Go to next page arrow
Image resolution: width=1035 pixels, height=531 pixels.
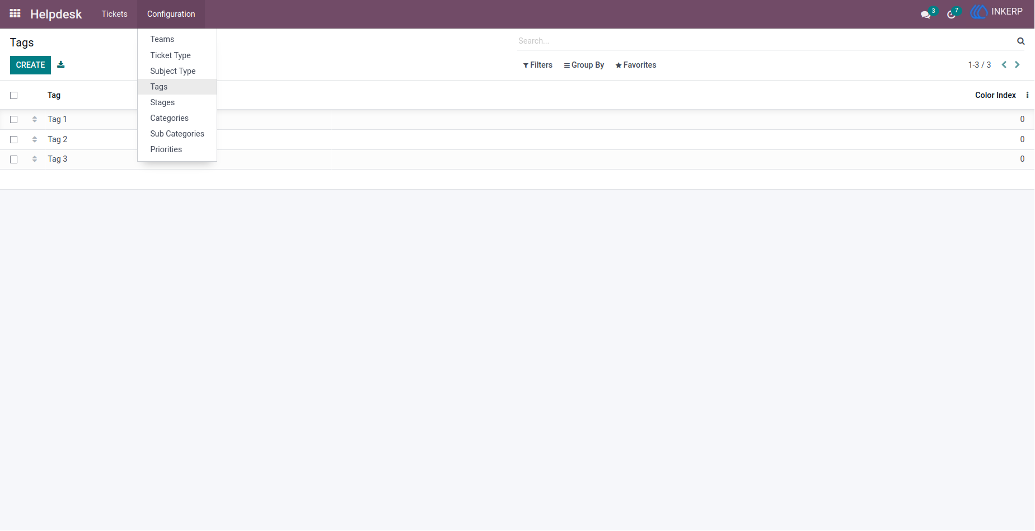pos(1017,65)
